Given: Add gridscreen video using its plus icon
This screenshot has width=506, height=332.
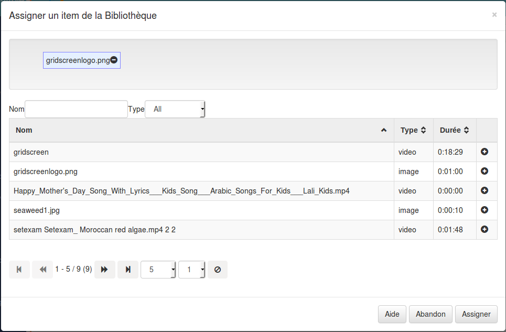Looking at the screenshot, I should coord(485,152).
